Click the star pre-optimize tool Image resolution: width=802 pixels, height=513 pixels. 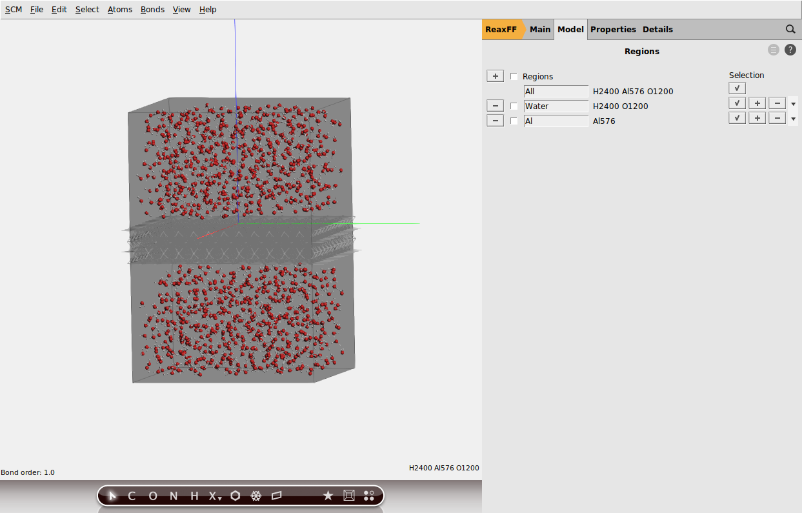click(328, 496)
